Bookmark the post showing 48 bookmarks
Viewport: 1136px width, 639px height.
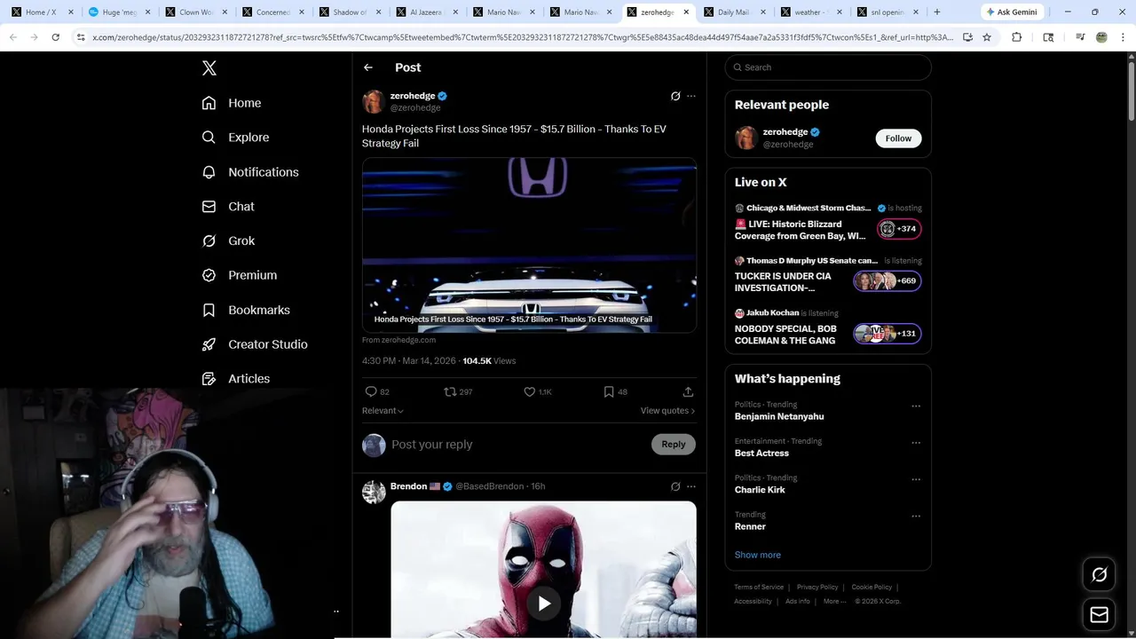(x=609, y=391)
